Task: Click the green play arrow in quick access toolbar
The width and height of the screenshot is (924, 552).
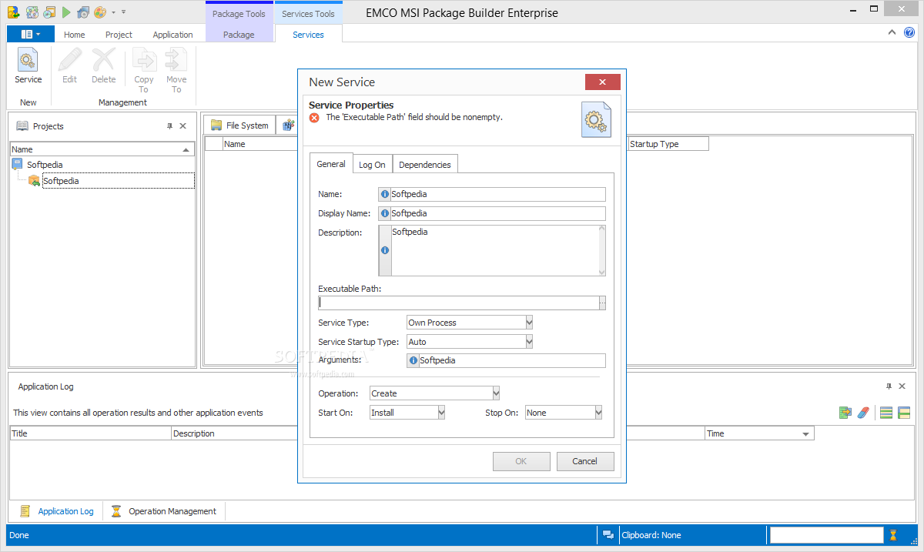Action: 66,12
